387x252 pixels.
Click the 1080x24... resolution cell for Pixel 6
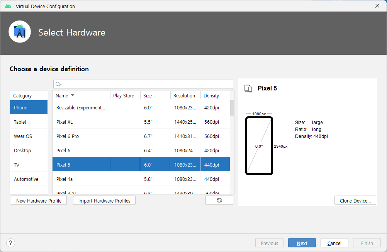pyautogui.click(x=185, y=150)
